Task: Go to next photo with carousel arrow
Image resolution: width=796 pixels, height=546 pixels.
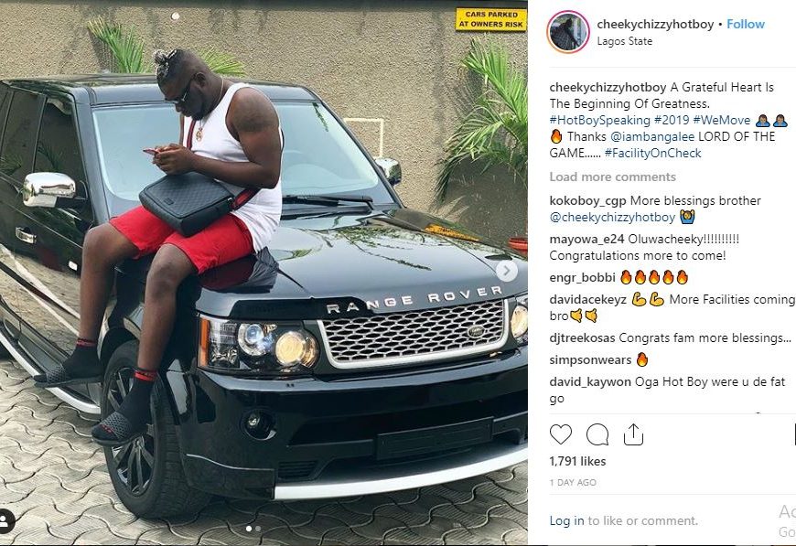Action: click(507, 271)
